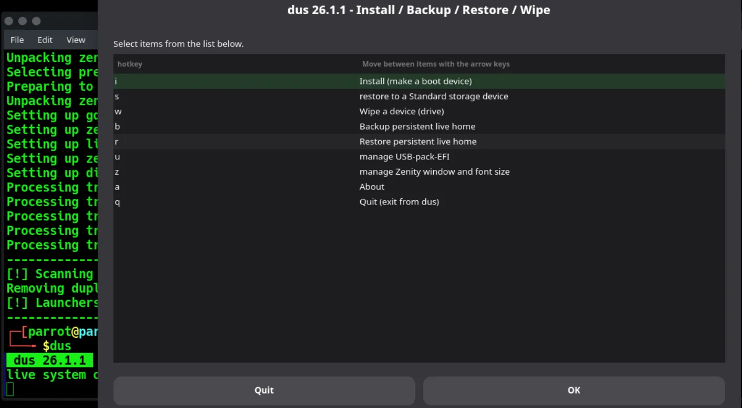Select the "Install (make a boot device)" row
The image size is (742, 408).
(419, 81)
